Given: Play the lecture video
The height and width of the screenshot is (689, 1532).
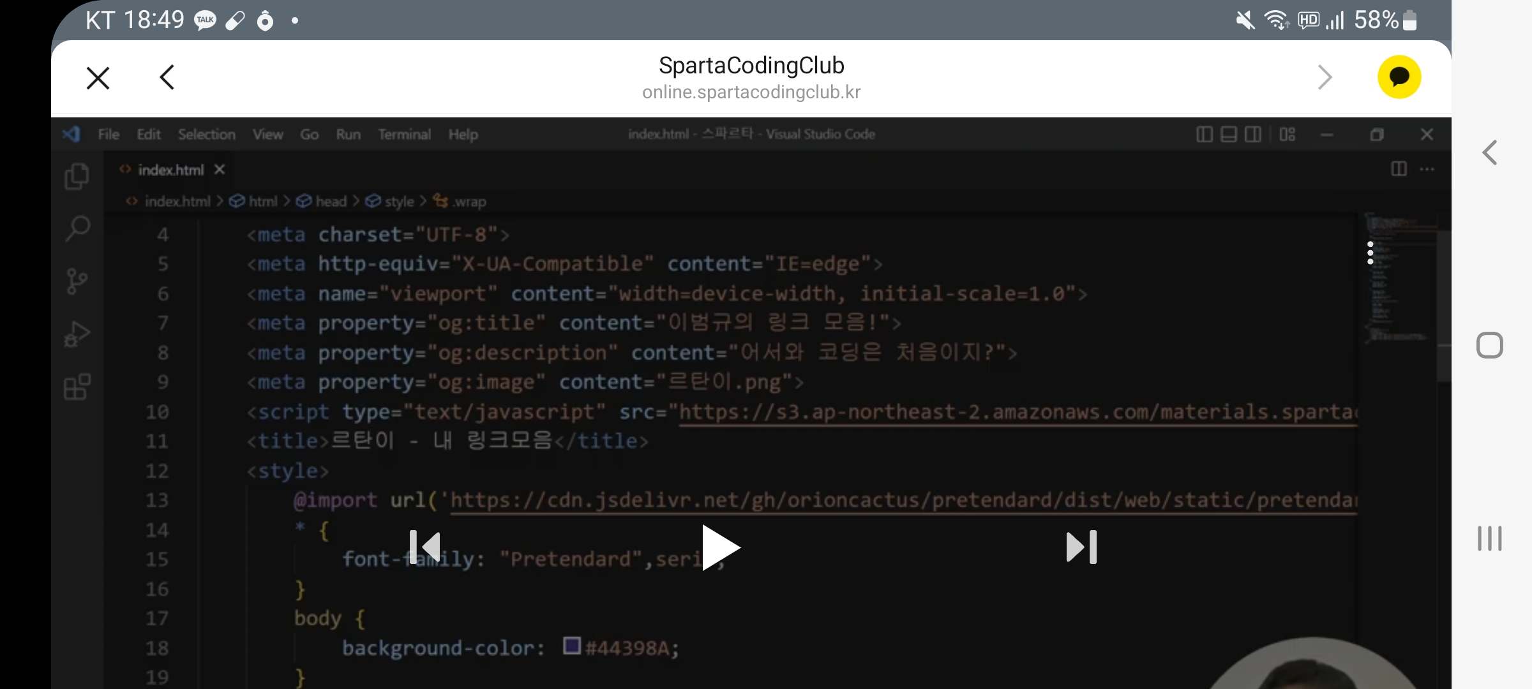Looking at the screenshot, I should [721, 547].
